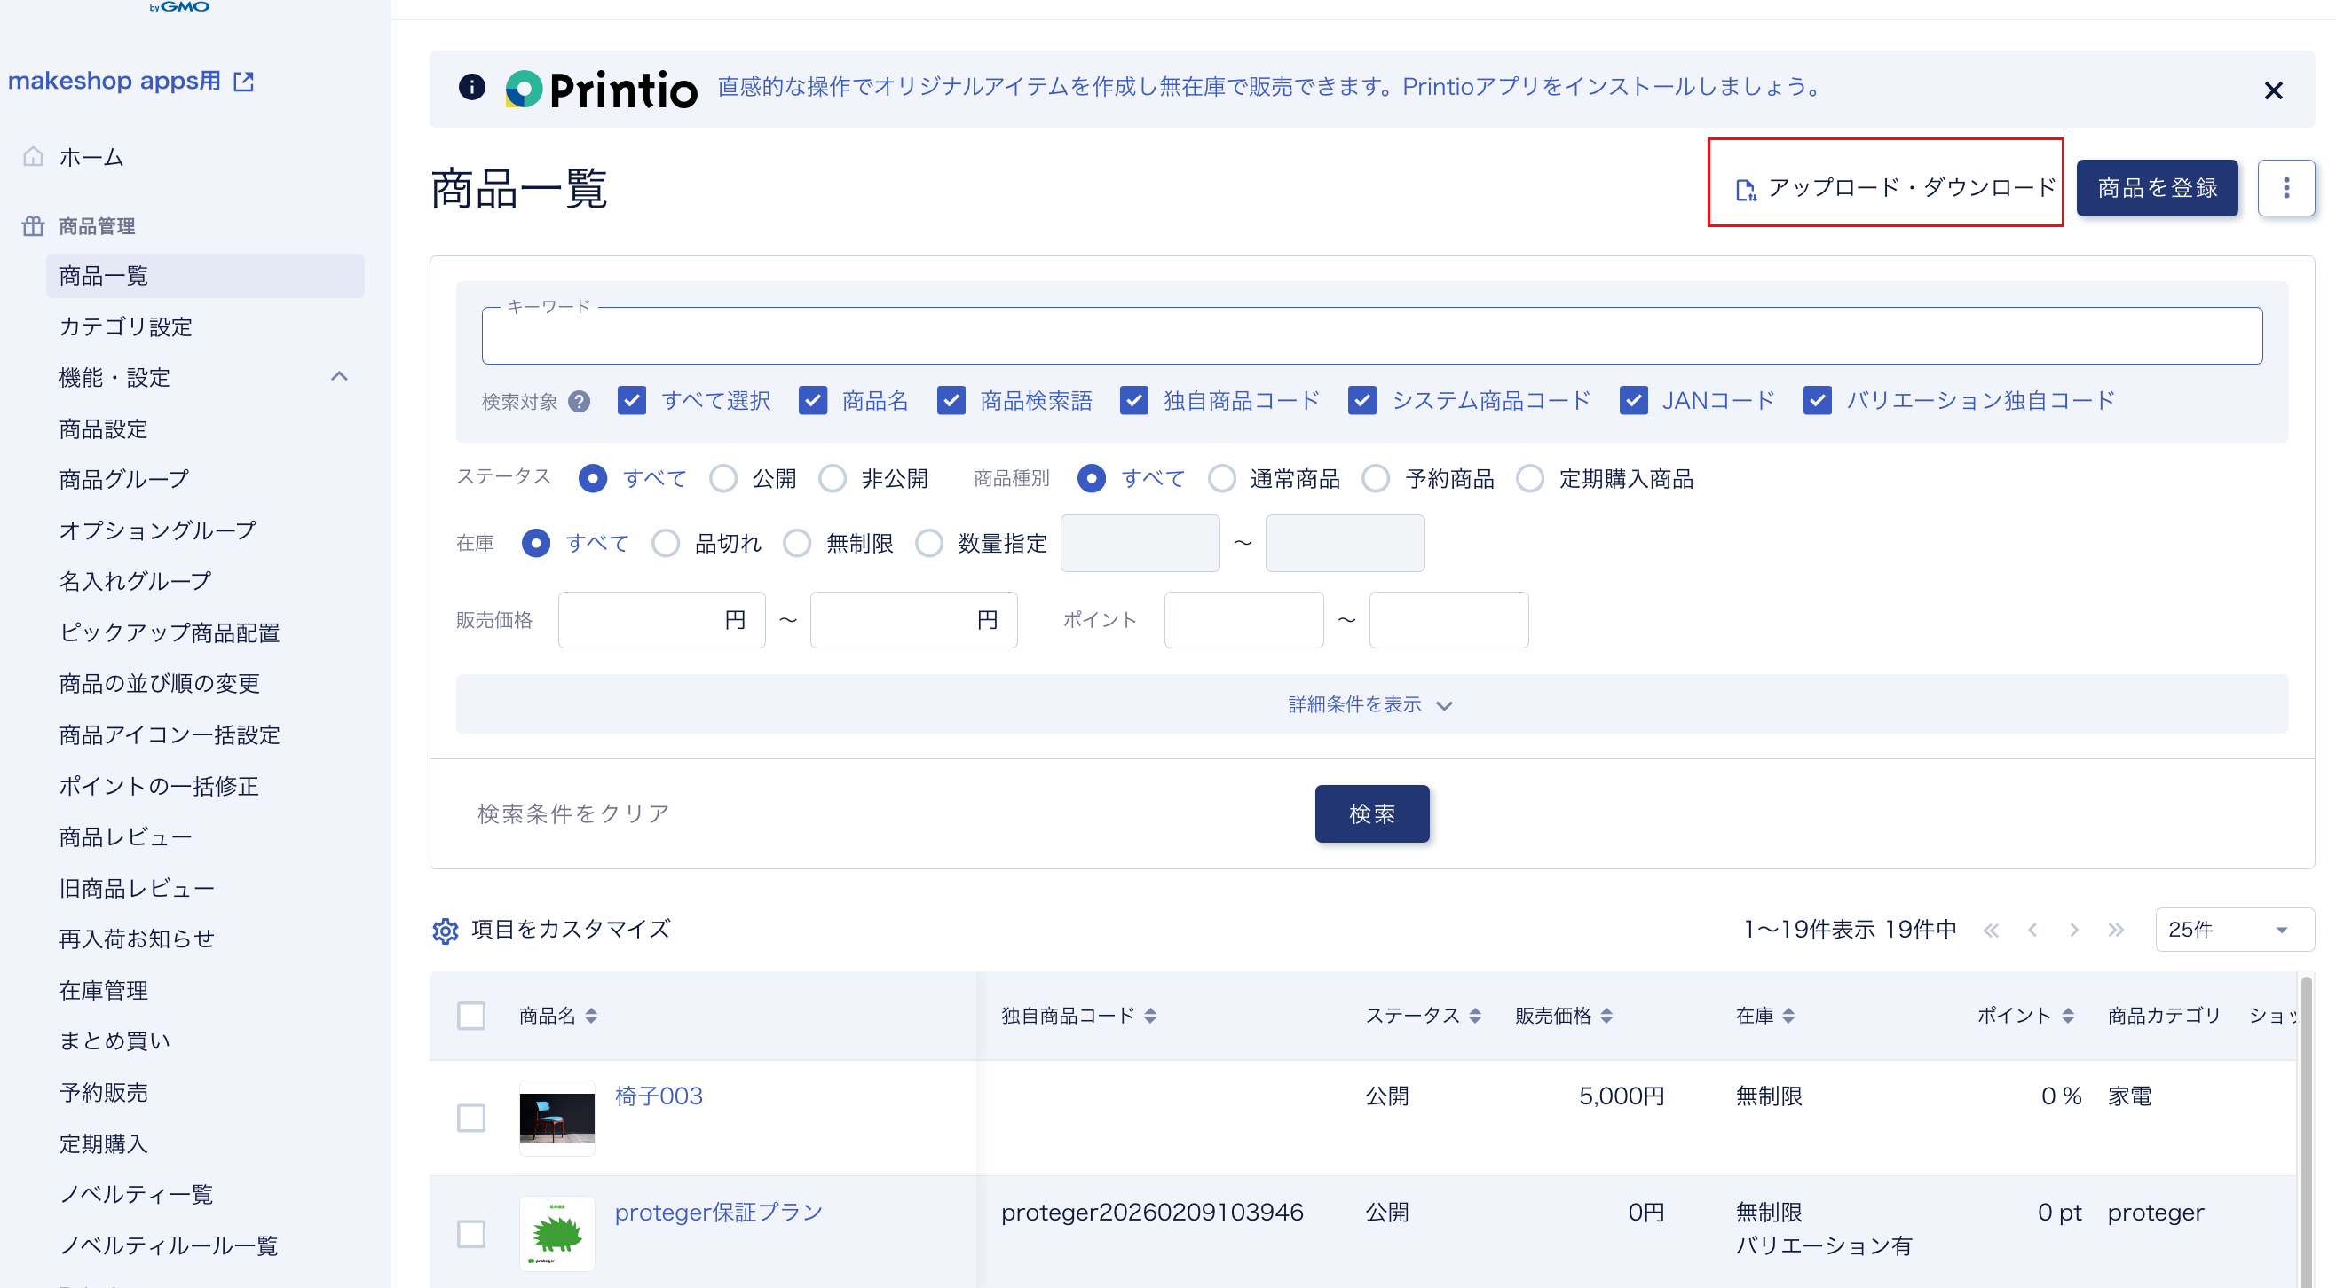Open 在庫管理 in the sidebar
This screenshot has height=1288, width=2336.
pyautogui.click(x=103, y=990)
